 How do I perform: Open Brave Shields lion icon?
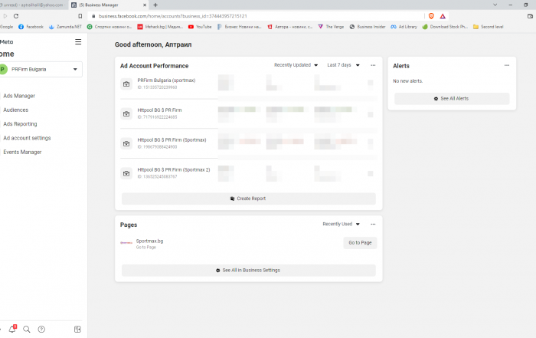tap(431, 16)
